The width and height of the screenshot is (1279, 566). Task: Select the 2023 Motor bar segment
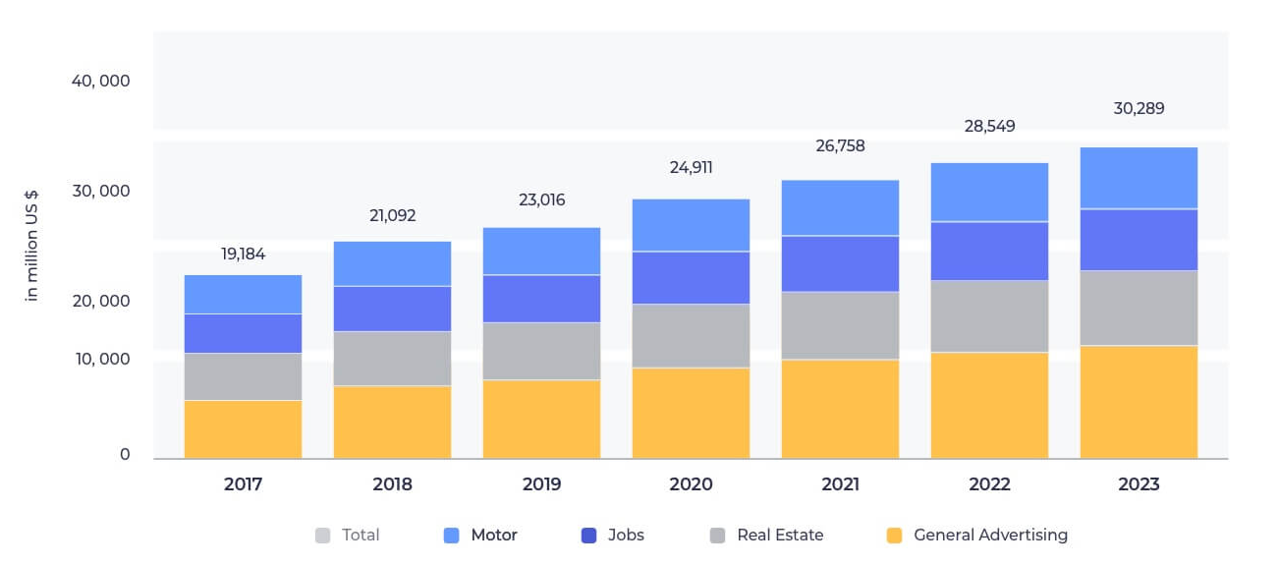tap(1139, 178)
